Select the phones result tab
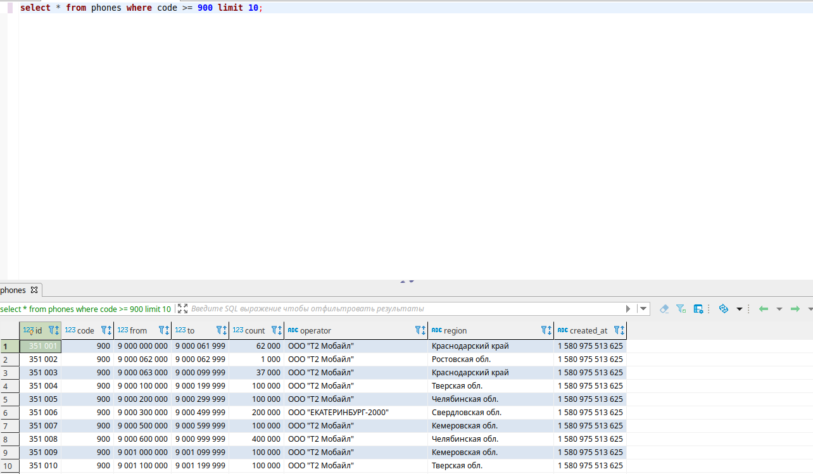The image size is (813, 474). pos(13,290)
